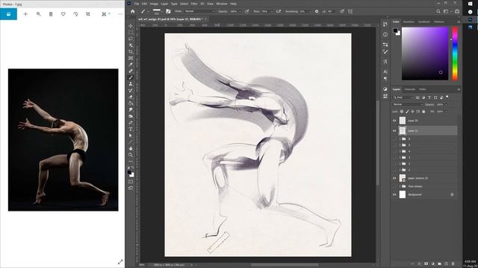Delete image in Photos app
This screenshot has height=268, width=478.
tap(51, 14)
